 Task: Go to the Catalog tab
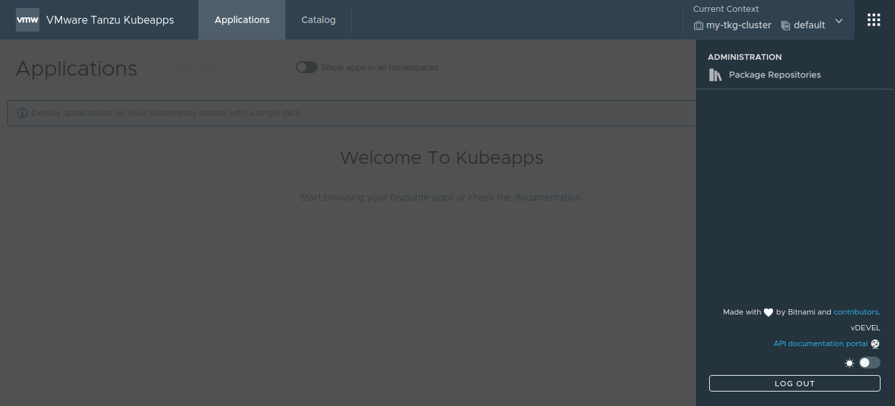[x=318, y=20]
